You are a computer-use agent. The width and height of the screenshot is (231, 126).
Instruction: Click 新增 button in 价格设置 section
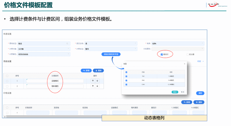(x=187, y=102)
